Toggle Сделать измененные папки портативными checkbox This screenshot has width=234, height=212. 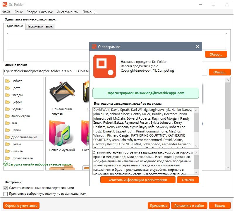(6, 188)
